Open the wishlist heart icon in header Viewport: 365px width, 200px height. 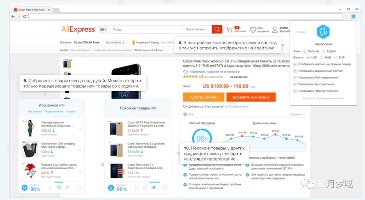pyautogui.click(x=253, y=30)
